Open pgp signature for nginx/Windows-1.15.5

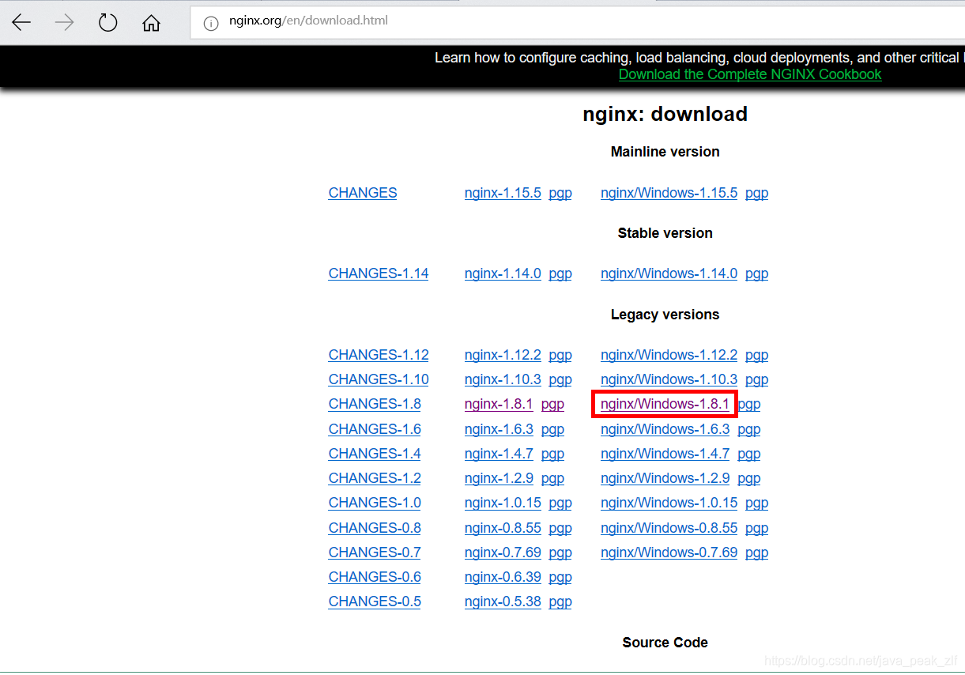click(756, 193)
